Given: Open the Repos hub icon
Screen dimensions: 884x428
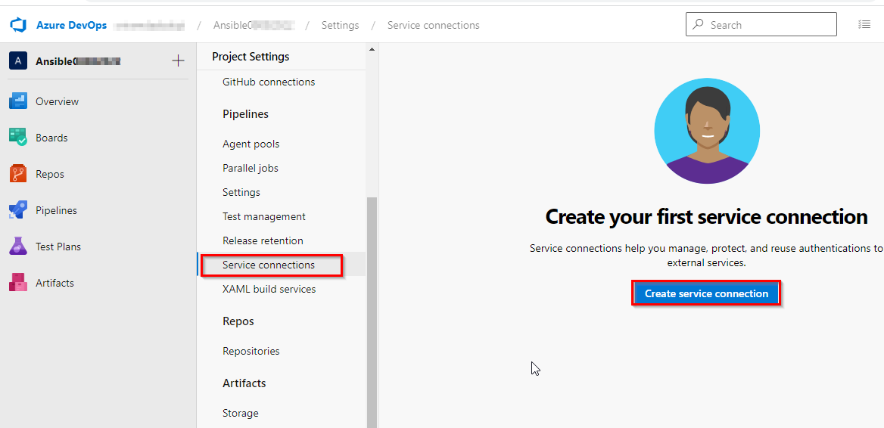Looking at the screenshot, I should (x=18, y=174).
